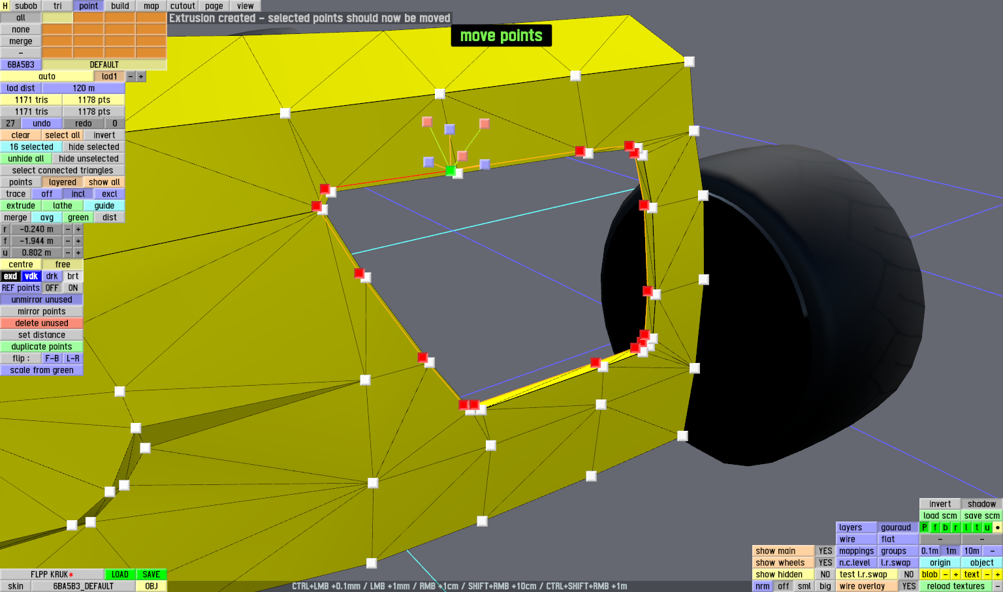Click the undo button
The width and height of the screenshot is (1003, 592).
[x=42, y=123]
